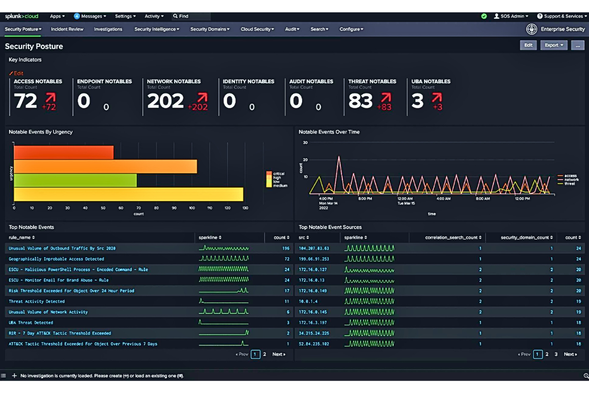Sort the src column in event sources
This screenshot has width=589, height=393.
[x=304, y=237]
